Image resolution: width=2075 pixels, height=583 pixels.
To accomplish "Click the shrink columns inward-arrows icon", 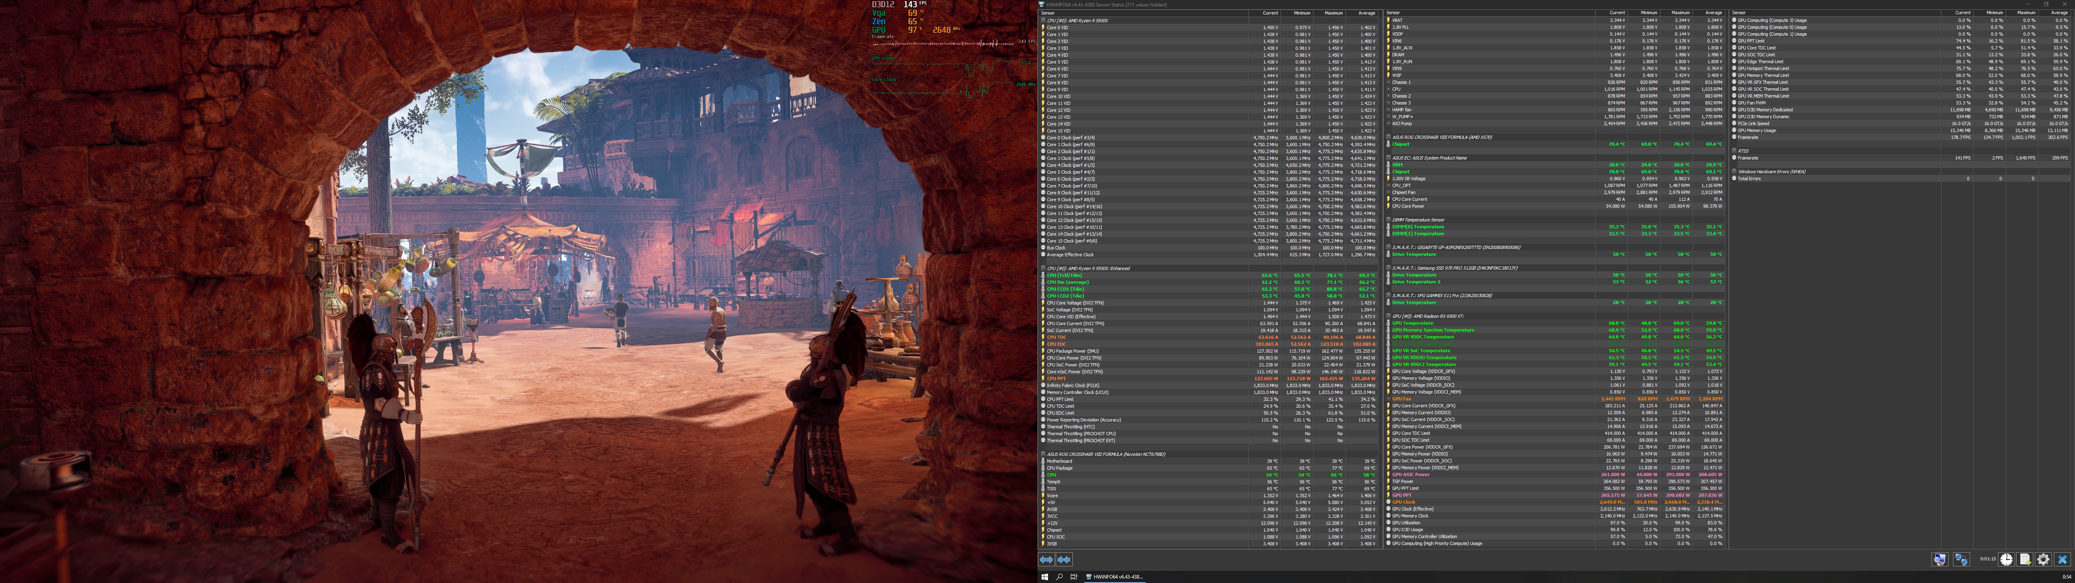I will (1063, 560).
